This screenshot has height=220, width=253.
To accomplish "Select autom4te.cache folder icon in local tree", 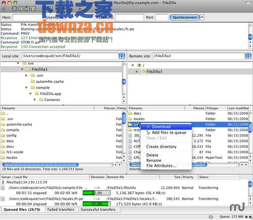I will (33, 81).
